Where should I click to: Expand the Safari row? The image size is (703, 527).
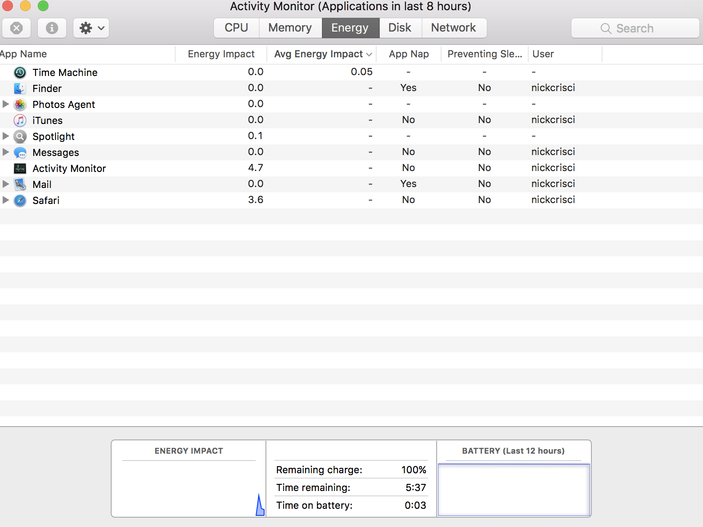pyautogui.click(x=6, y=200)
